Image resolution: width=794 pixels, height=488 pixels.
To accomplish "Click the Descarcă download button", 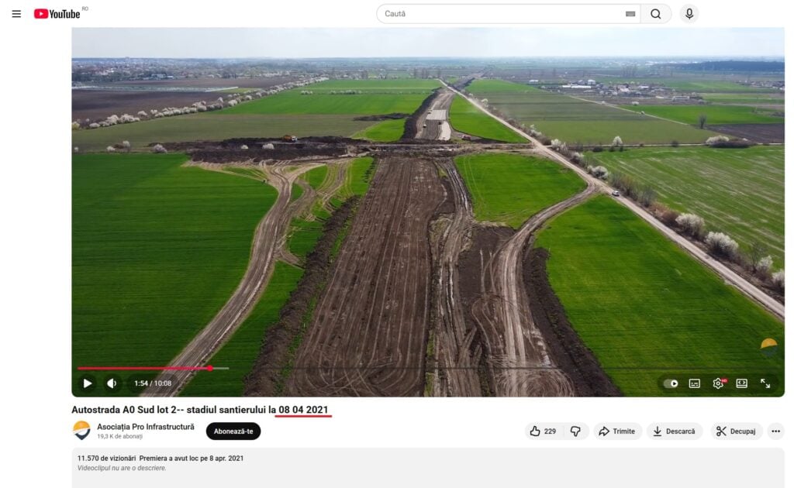I will [x=674, y=431].
